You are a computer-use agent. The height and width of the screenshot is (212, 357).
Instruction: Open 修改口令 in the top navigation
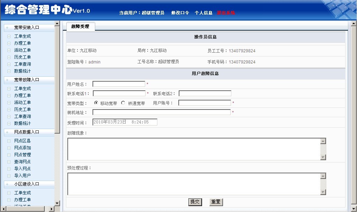(x=180, y=13)
